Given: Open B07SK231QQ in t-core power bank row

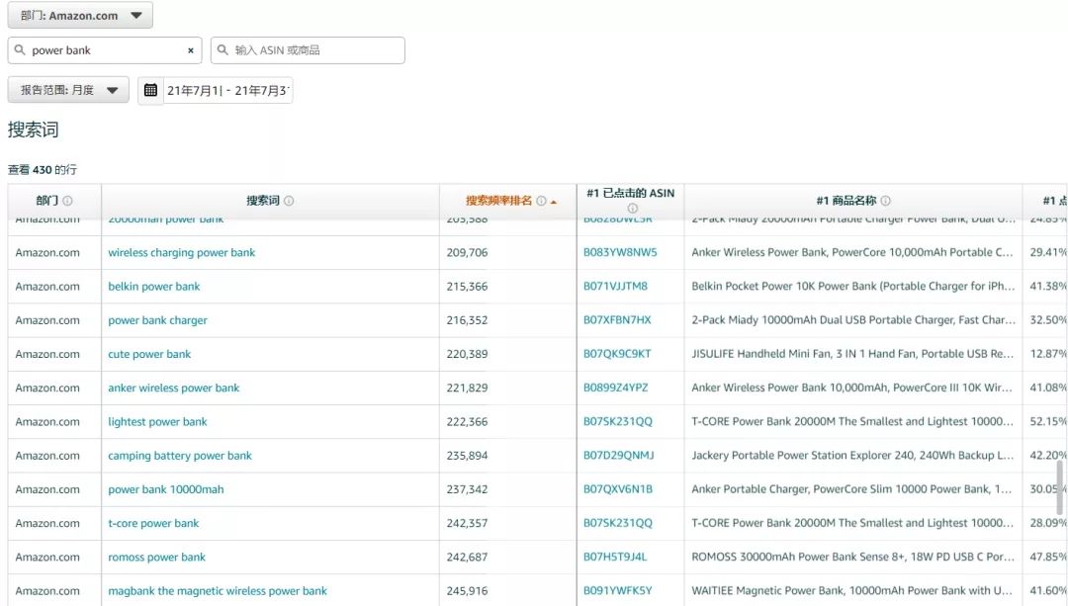Looking at the screenshot, I should (618, 523).
